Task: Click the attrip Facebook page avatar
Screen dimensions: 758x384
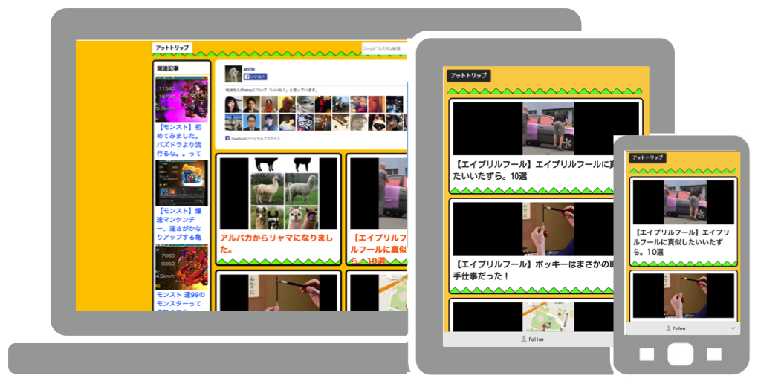Action: tap(233, 74)
